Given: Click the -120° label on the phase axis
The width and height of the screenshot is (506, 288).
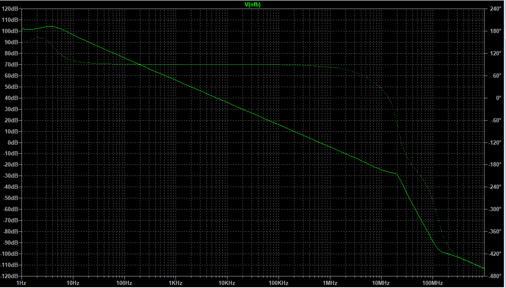Looking at the screenshot, I should click(x=495, y=142).
